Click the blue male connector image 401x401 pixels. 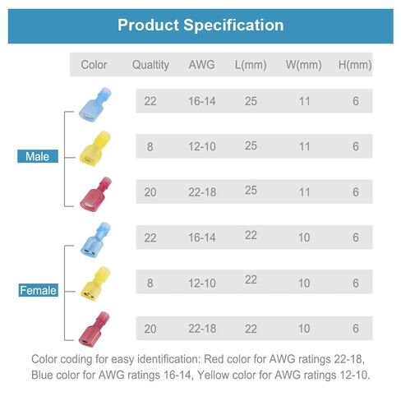95,104
